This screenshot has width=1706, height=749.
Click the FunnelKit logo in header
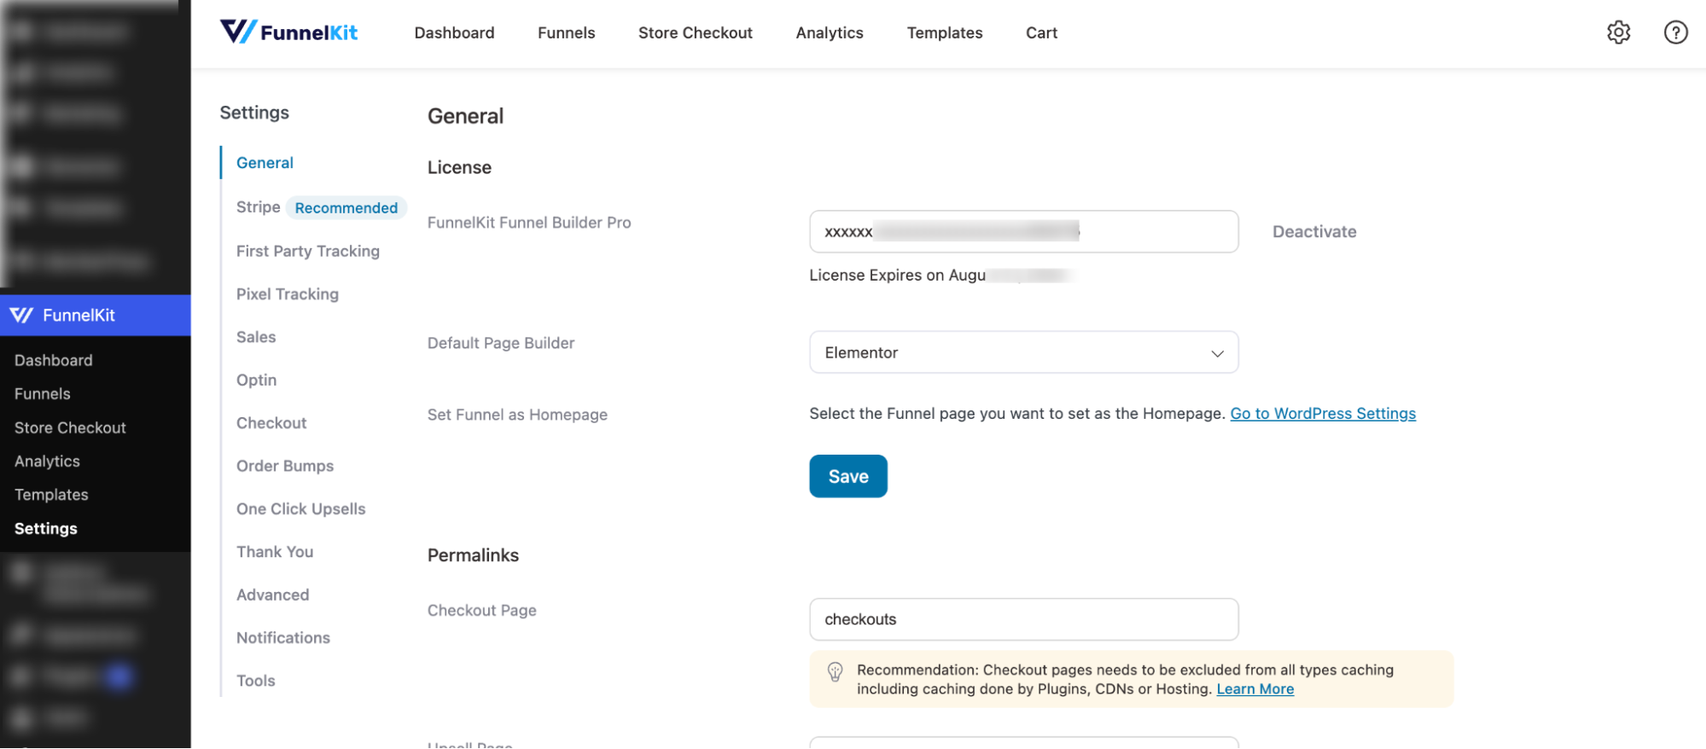pyautogui.click(x=288, y=32)
